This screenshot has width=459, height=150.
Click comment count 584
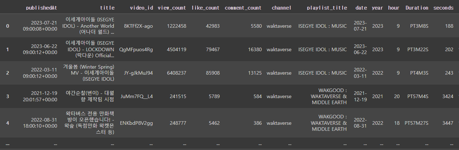[257, 96]
